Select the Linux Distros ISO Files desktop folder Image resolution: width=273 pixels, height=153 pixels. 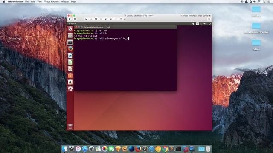(256, 28)
